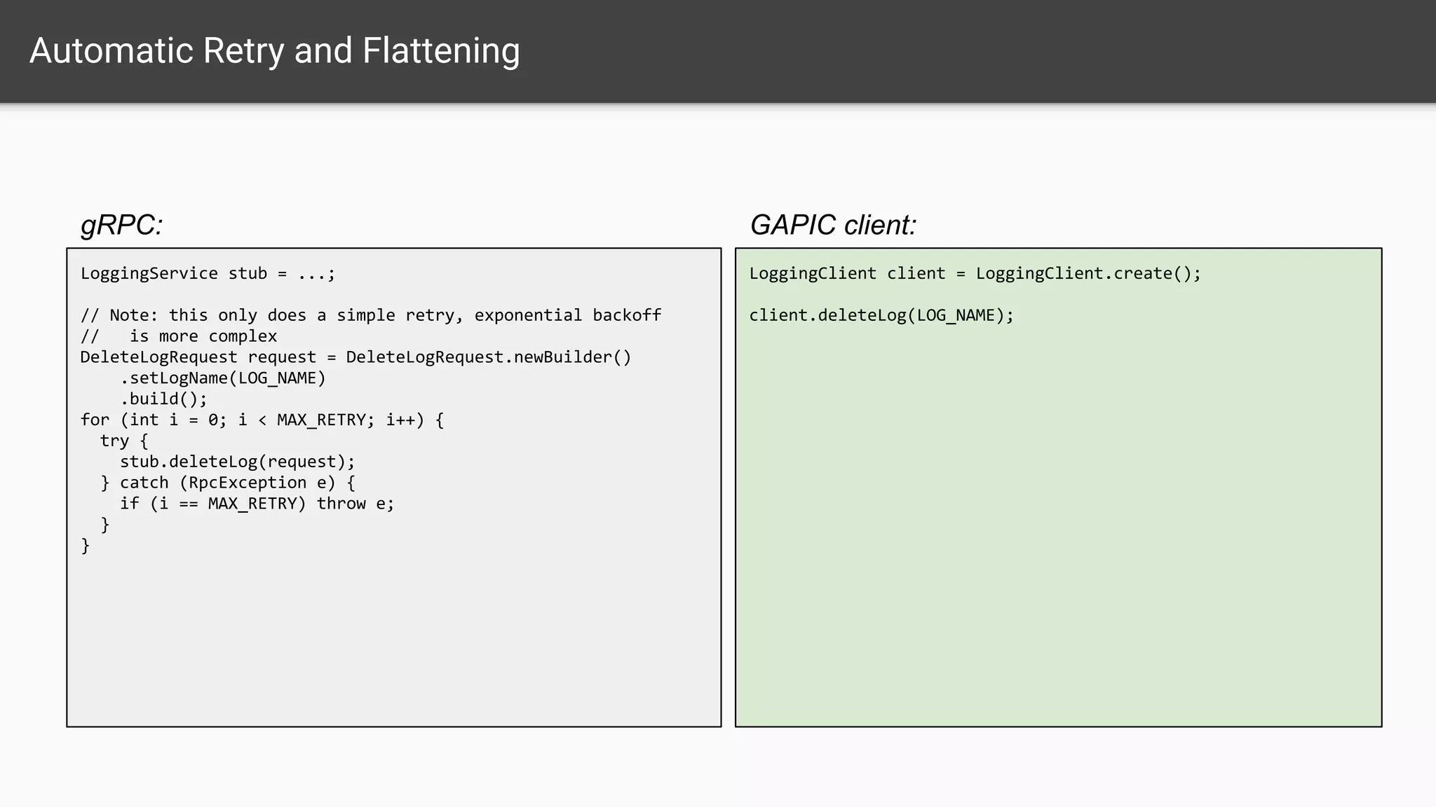Click the slide title "Automatic Retry and Flattening"

pos(275,51)
